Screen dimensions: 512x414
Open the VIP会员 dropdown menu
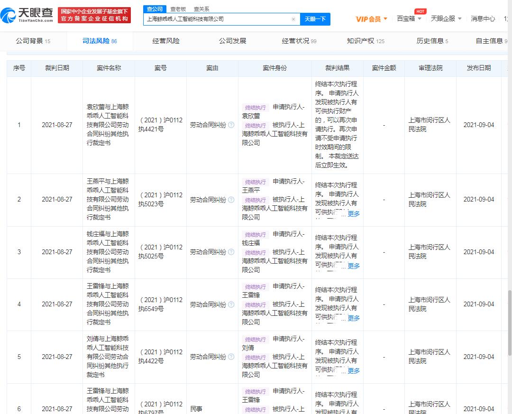[372, 19]
